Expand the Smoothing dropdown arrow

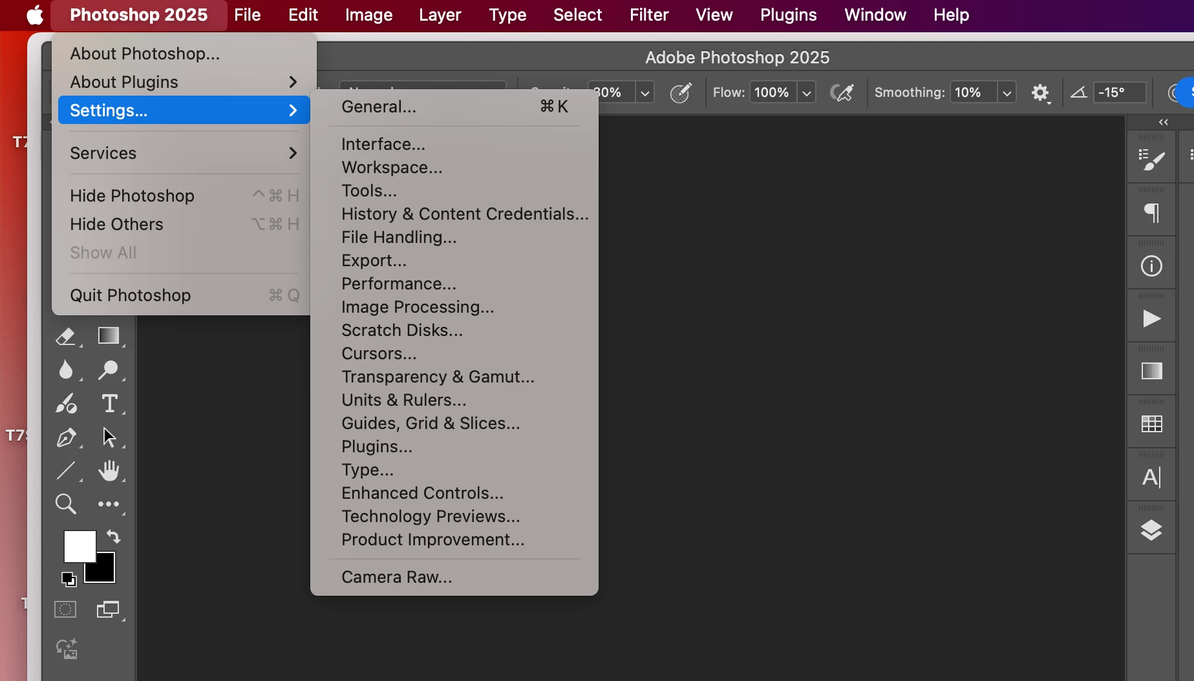coord(1007,93)
